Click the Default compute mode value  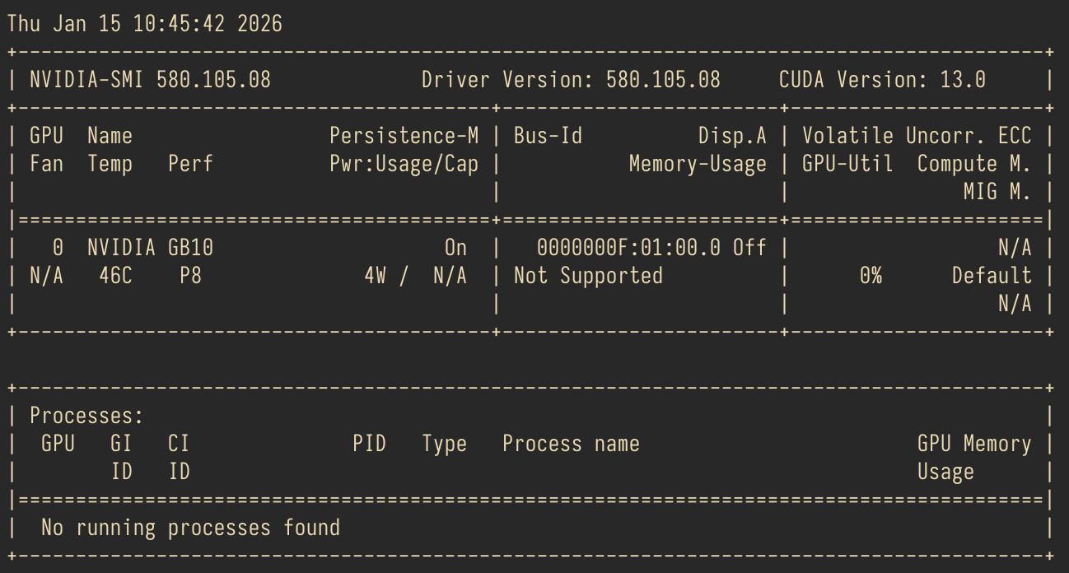point(992,276)
